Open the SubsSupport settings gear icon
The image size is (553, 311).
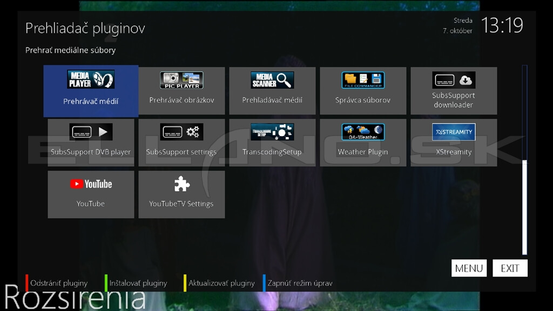click(181, 132)
